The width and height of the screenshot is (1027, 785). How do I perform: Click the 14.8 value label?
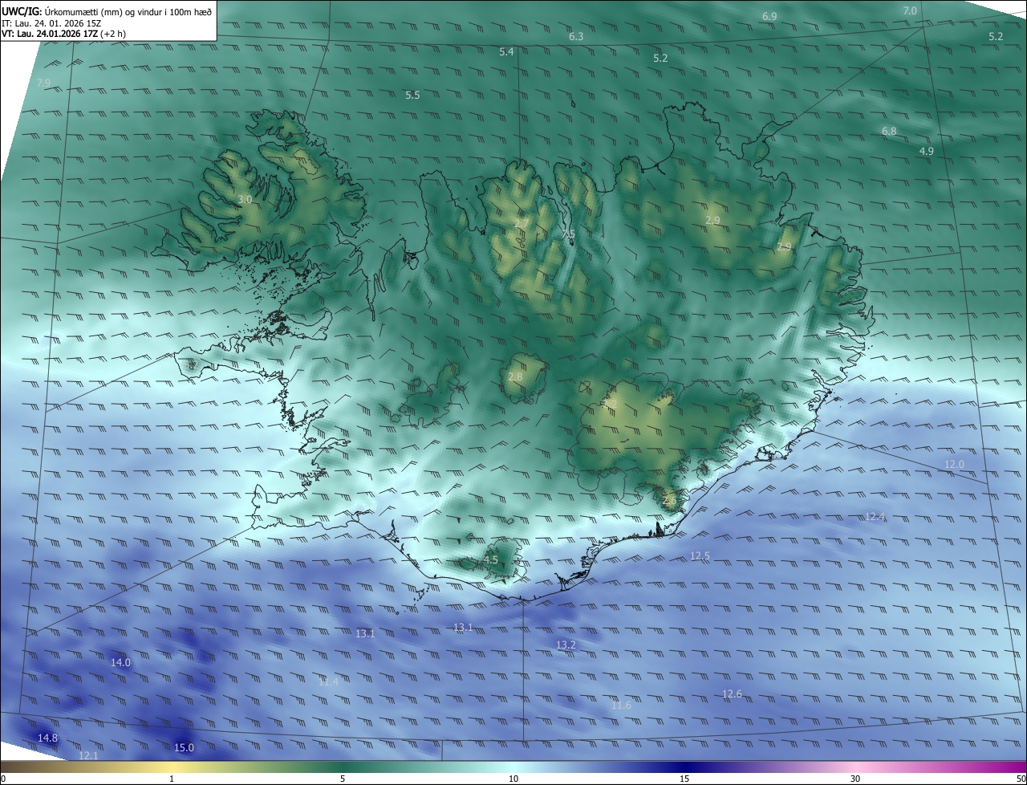tap(47, 738)
